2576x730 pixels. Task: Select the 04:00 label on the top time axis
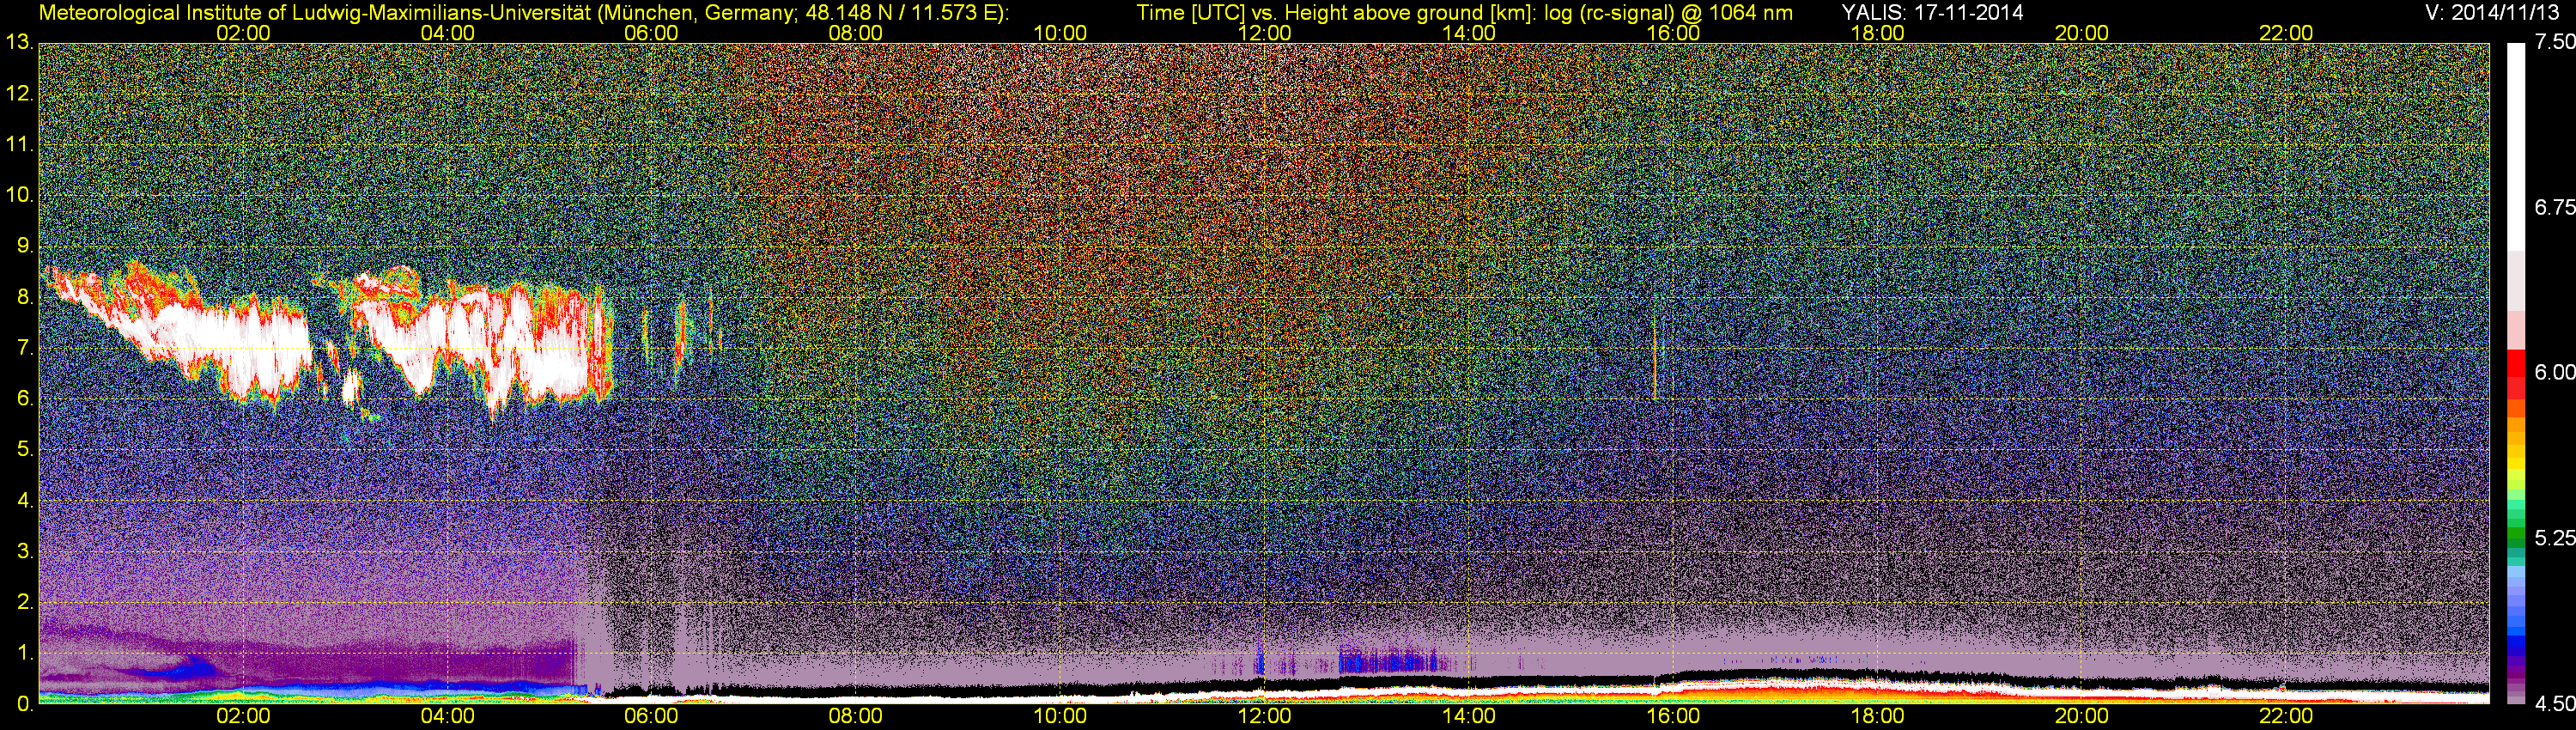click(447, 33)
